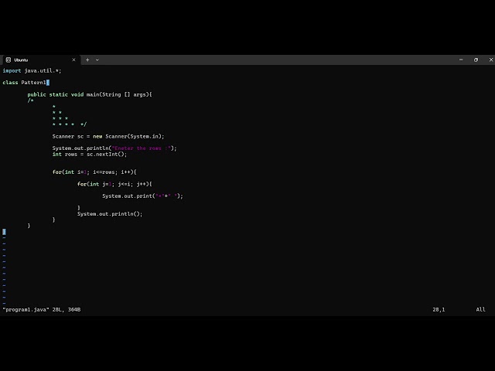495x371 pixels.
Task: Click the three-star comment pattern row
Action: click(x=60, y=118)
